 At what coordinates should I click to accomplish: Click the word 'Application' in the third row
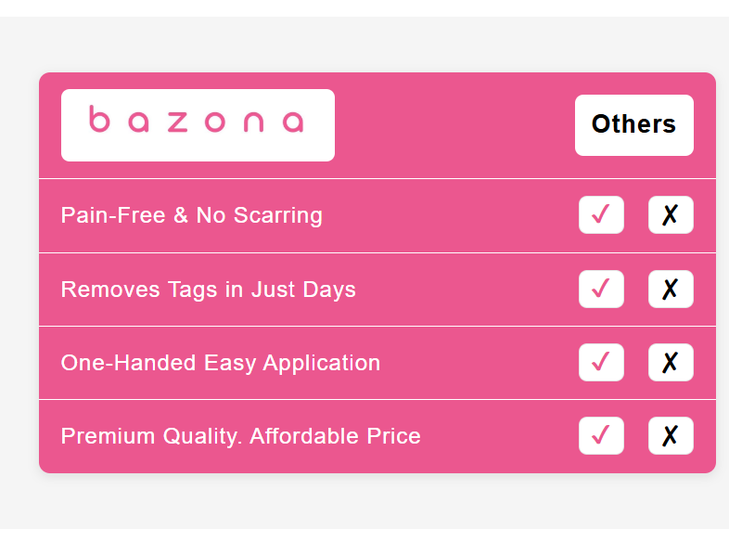click(321, 363)
